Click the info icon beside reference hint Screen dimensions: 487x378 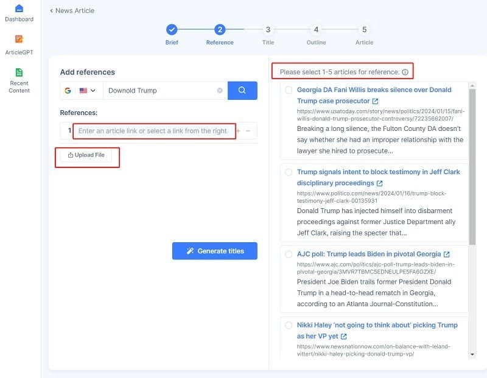pos(405,72)
